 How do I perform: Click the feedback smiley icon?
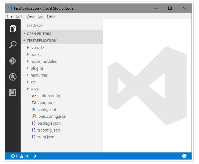[184, 156]
